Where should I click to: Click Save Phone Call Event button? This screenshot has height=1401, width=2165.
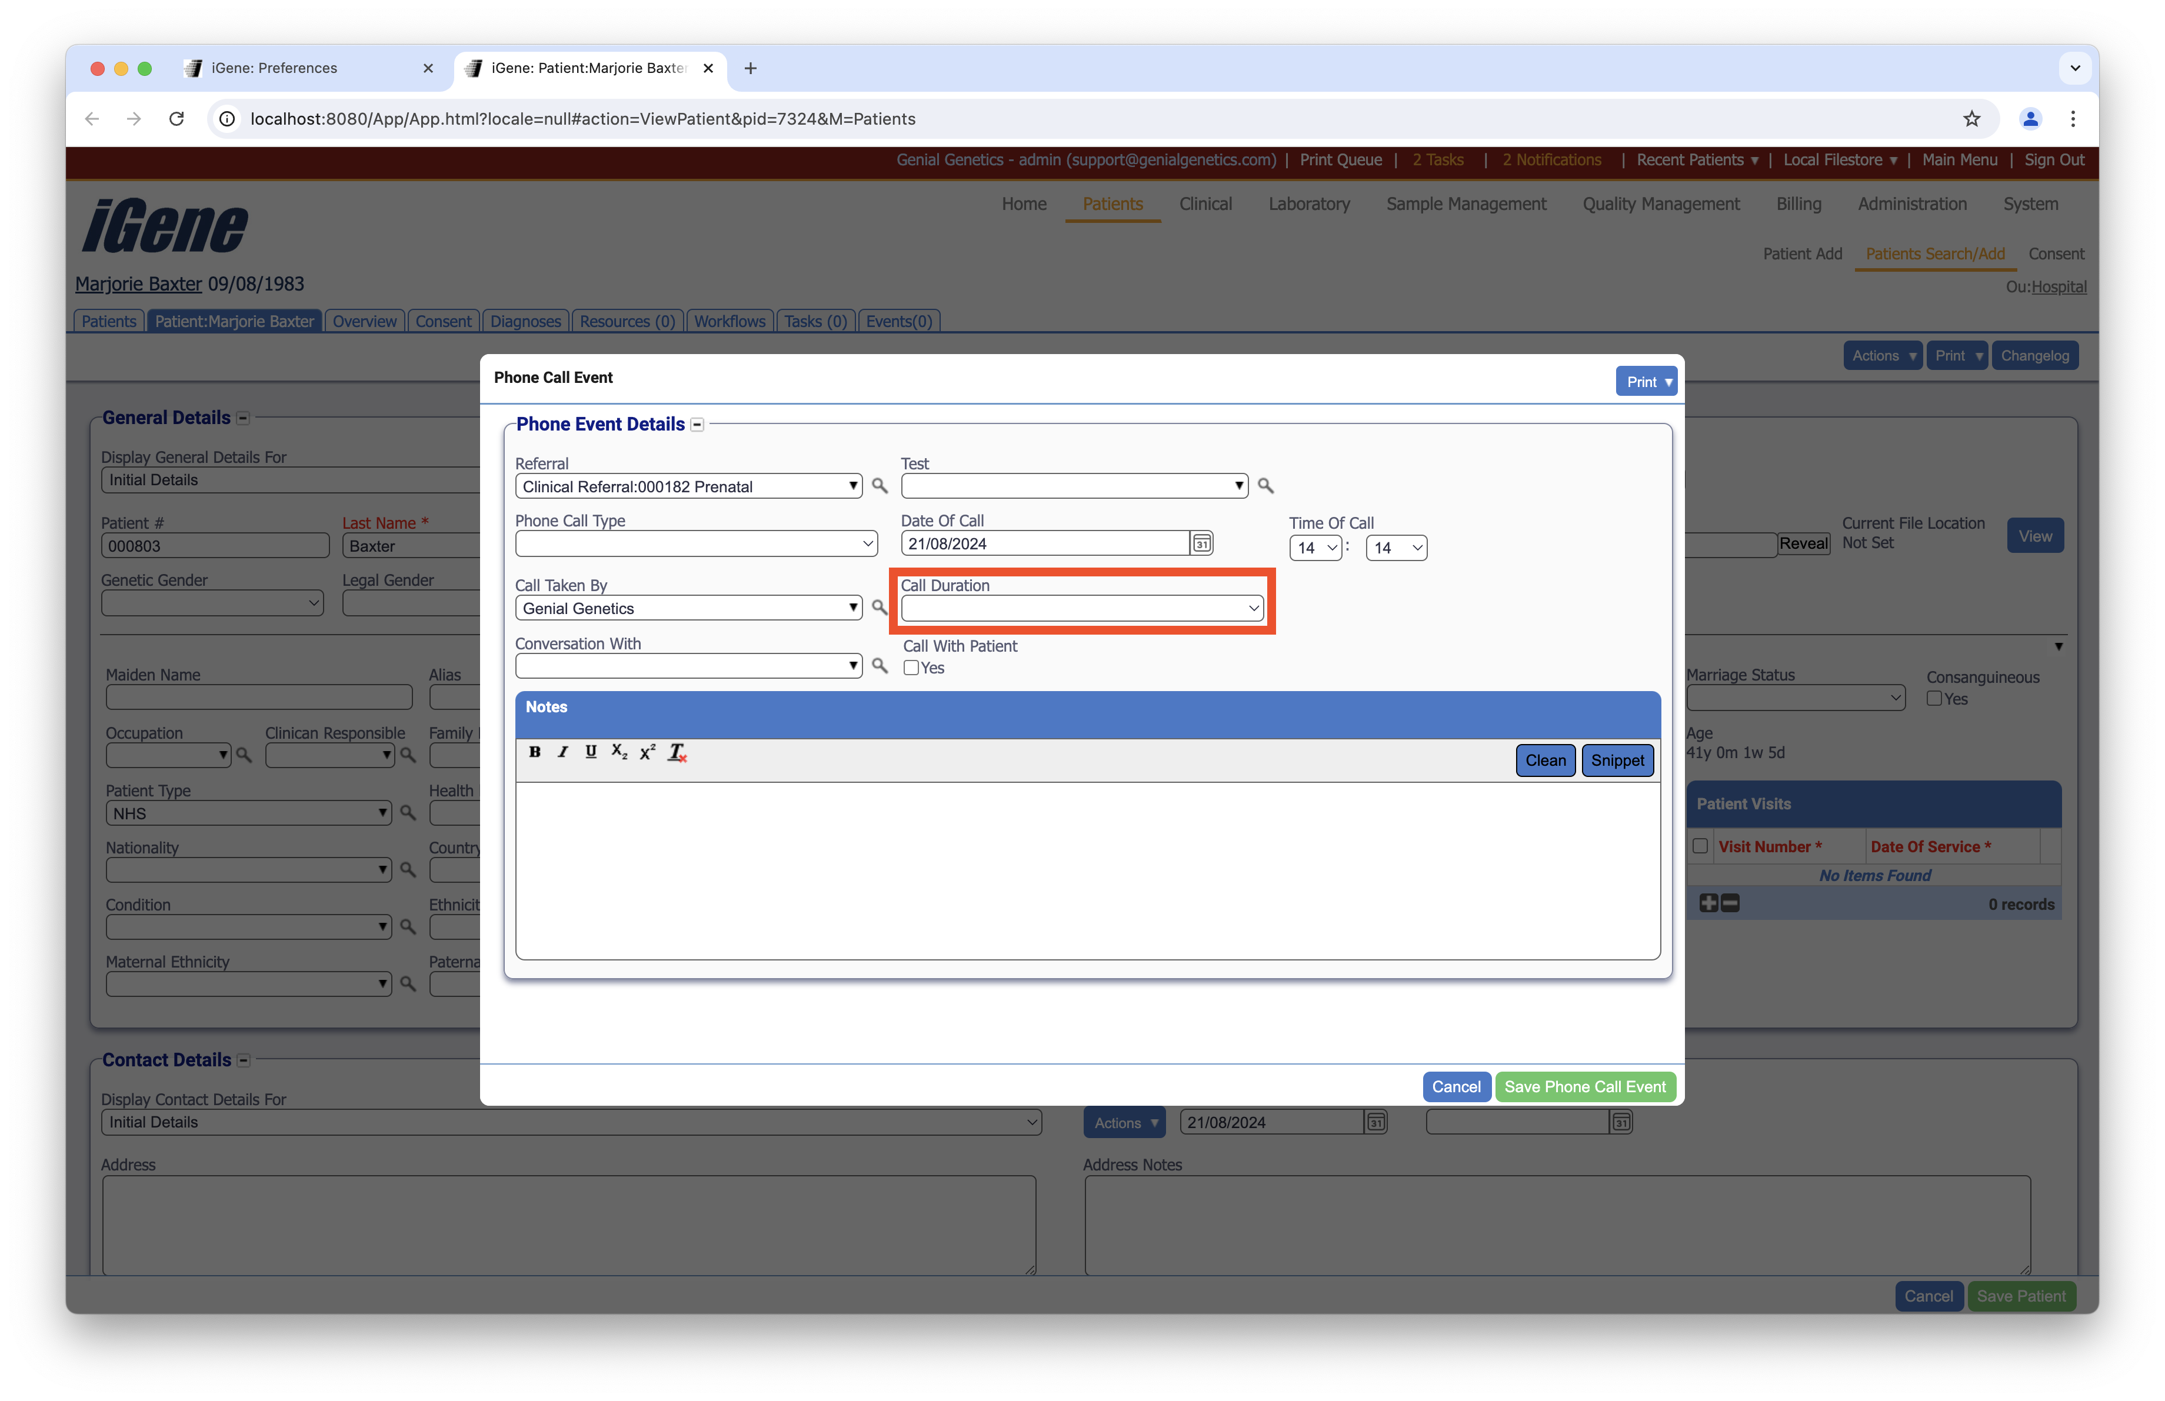[1585, 1088]
